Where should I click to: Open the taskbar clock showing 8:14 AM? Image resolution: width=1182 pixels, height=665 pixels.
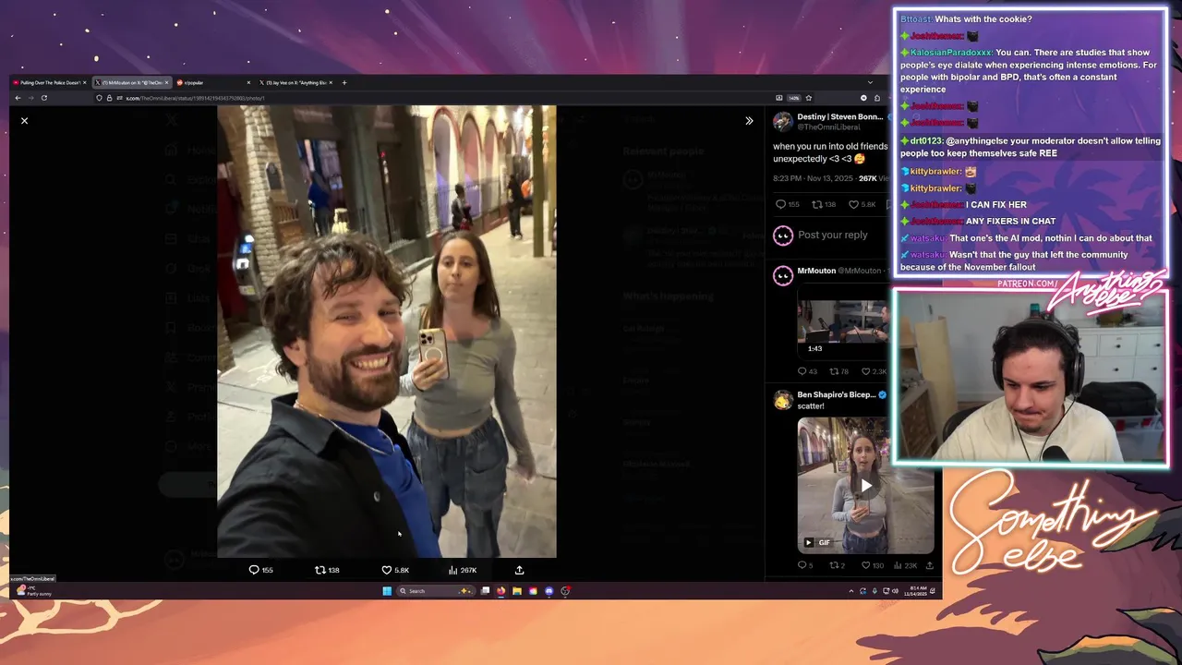(x=914, y=591)
